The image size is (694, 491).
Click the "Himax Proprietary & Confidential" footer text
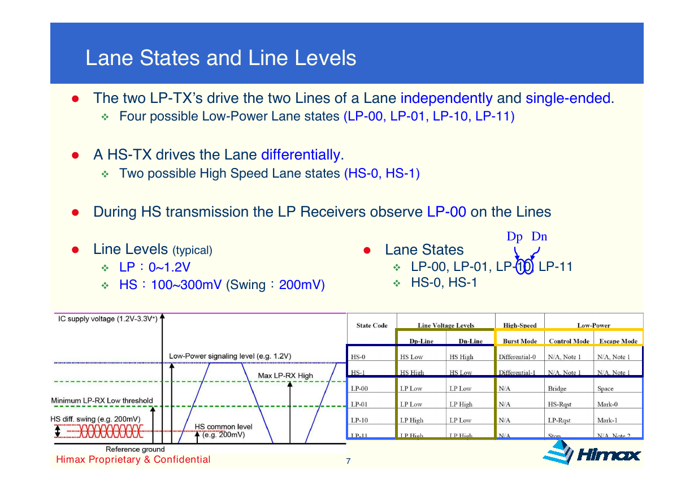pos(133,459)
